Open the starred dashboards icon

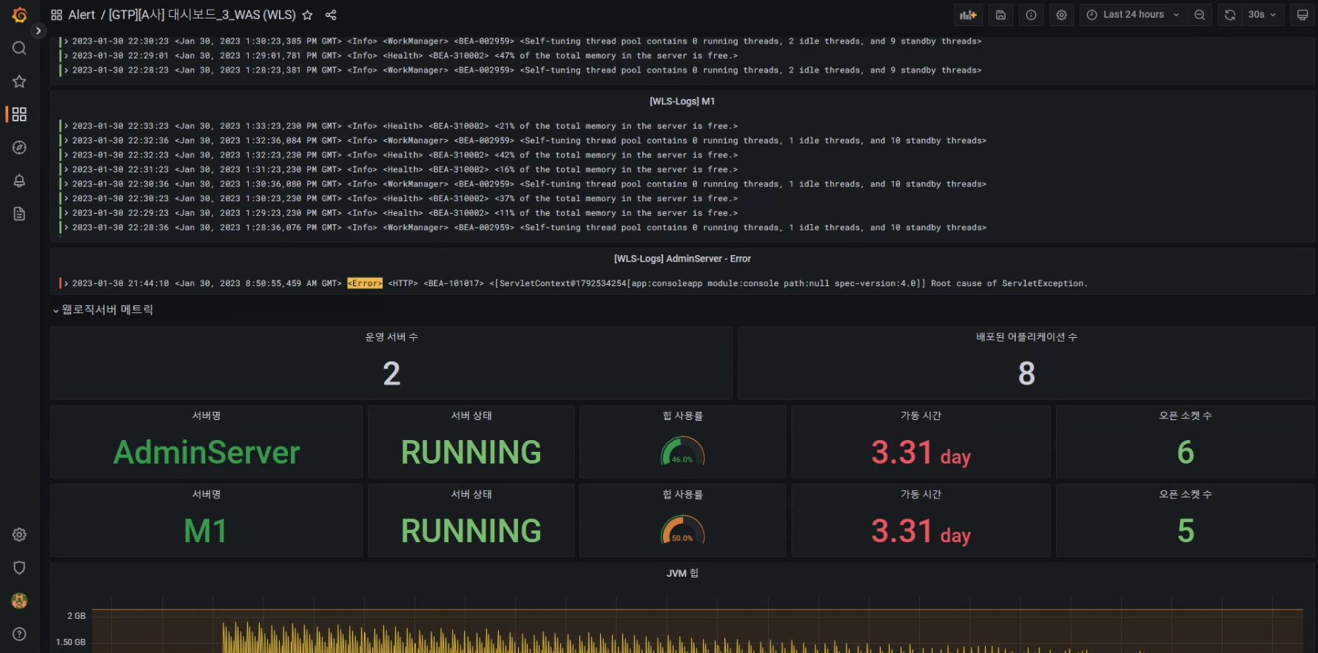(19, 81)
